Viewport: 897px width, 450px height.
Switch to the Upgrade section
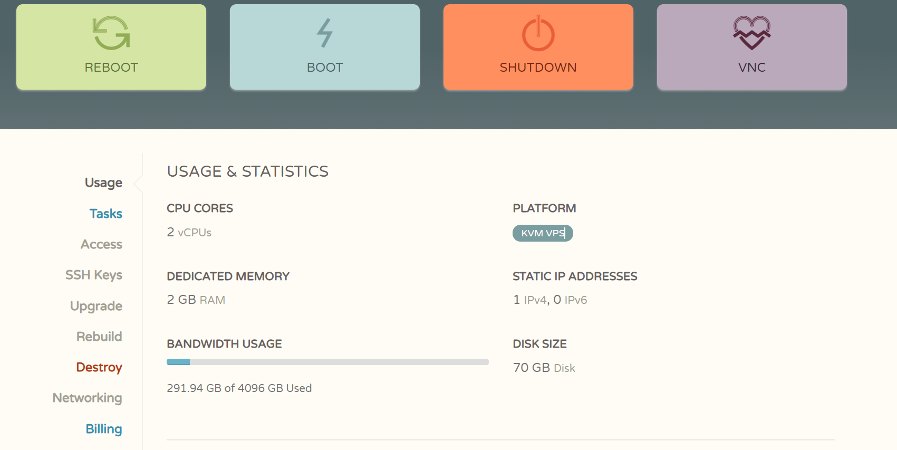(96, 306)
